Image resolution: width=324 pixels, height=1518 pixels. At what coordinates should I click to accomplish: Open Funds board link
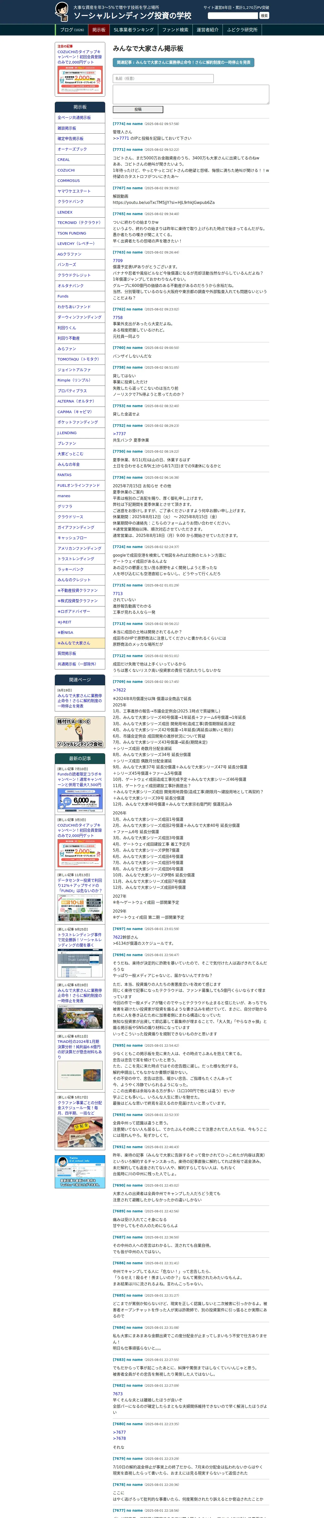coord(80,297)
